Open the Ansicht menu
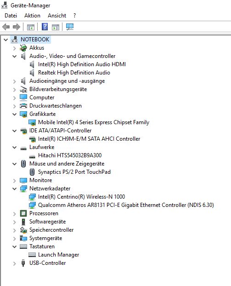The height and width of the screenshot is (286, 231). point(57,16)
